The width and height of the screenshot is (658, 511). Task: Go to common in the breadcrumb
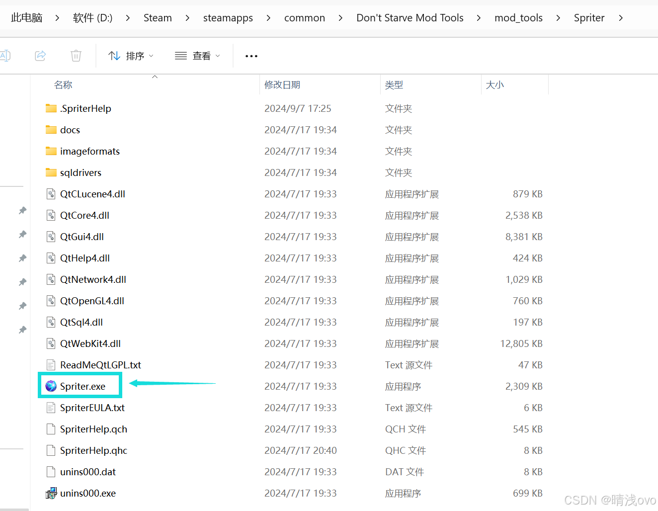(x=305, y=18)
